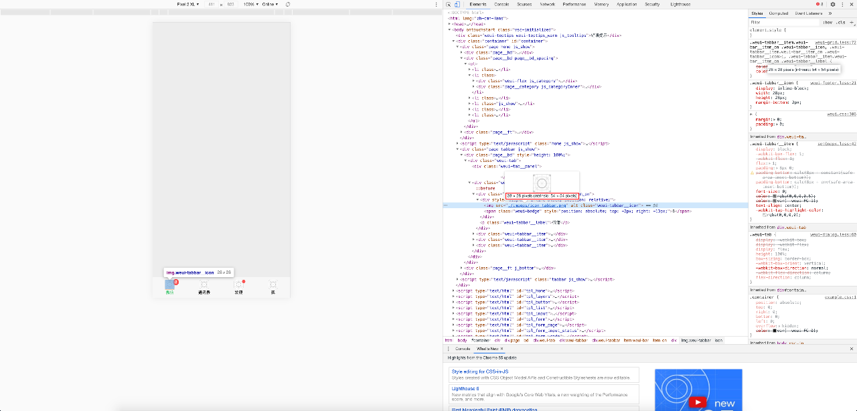Image resolution: width=857 pixels, height=411 pixels.
Task: Select the highlighted img weui-tabbar__icon DOM row
Action: (595, 205)
